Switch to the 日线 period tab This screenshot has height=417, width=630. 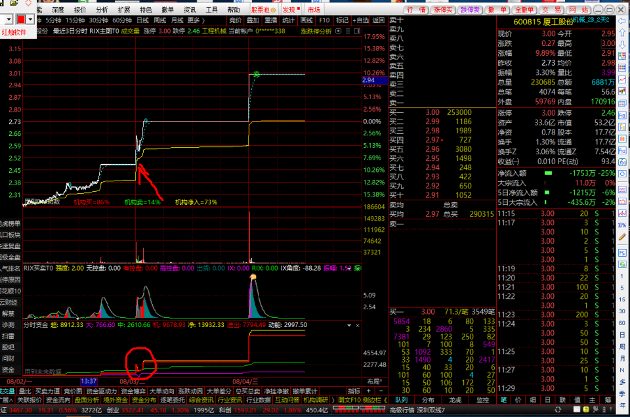tap(142, 20)
